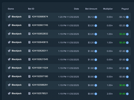
Task: Click cards icon in row 424192661745
Action: 9,25
